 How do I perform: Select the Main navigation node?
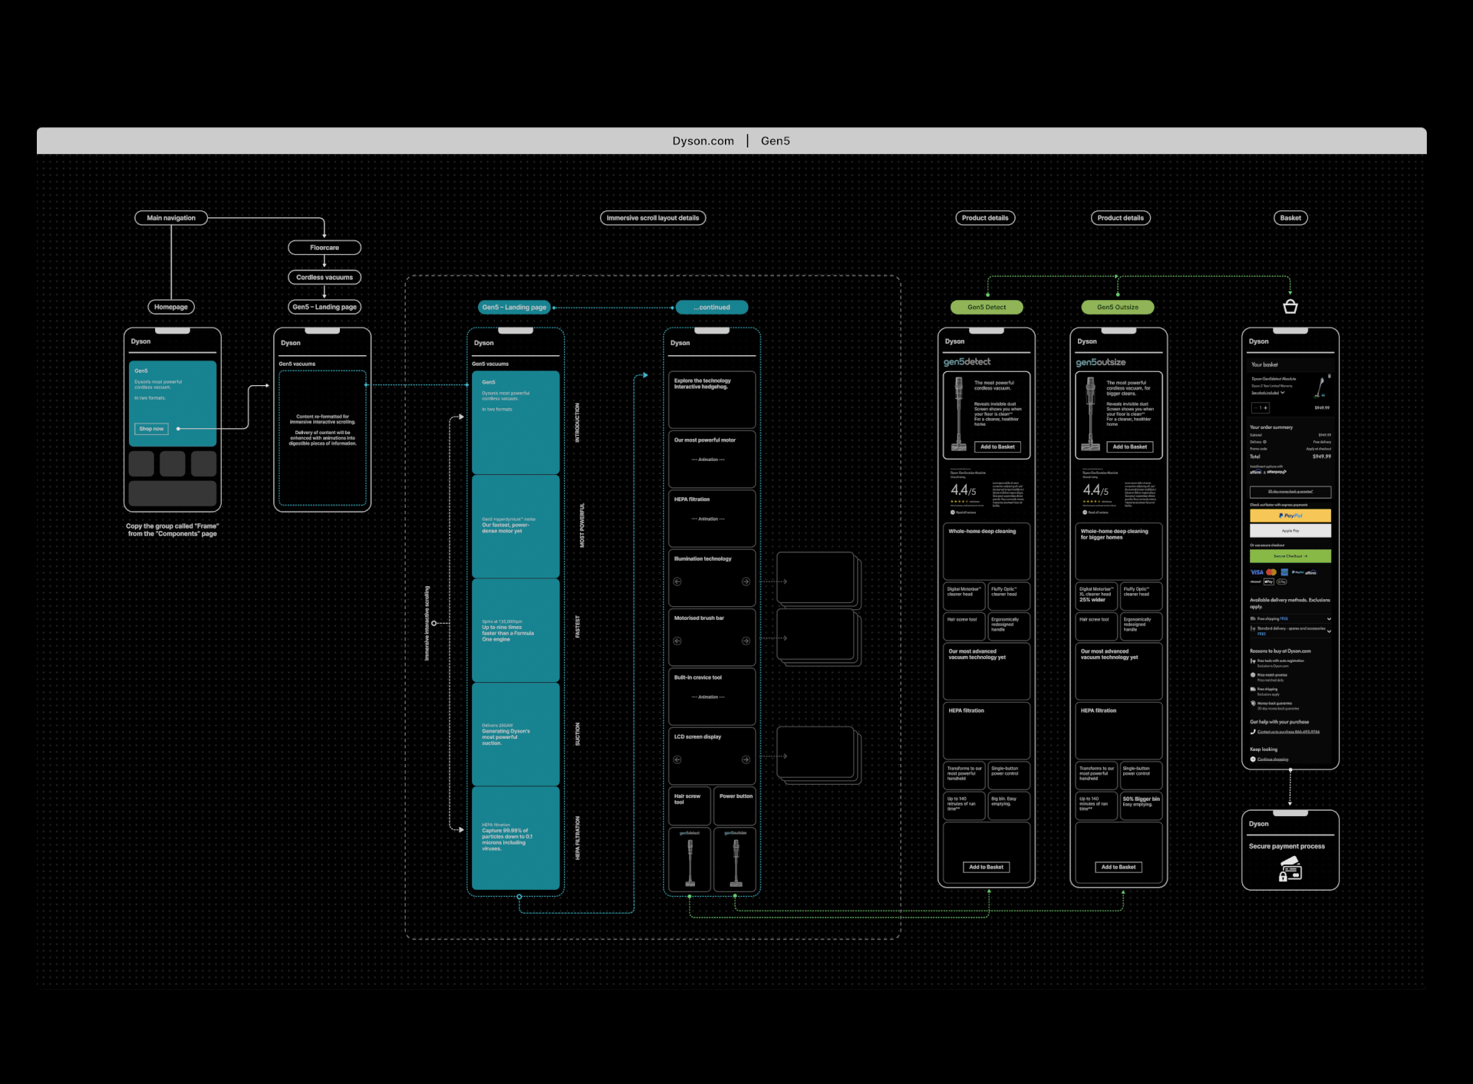pos(171,218)
